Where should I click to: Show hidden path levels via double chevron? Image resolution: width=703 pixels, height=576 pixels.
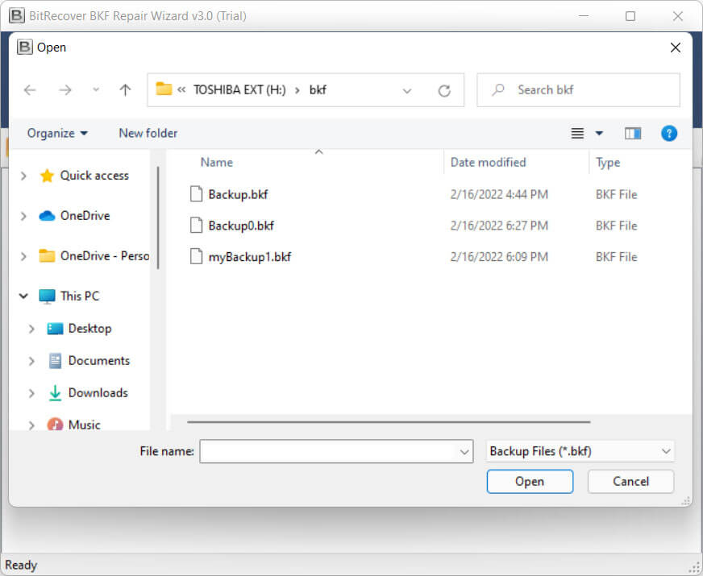181,90
